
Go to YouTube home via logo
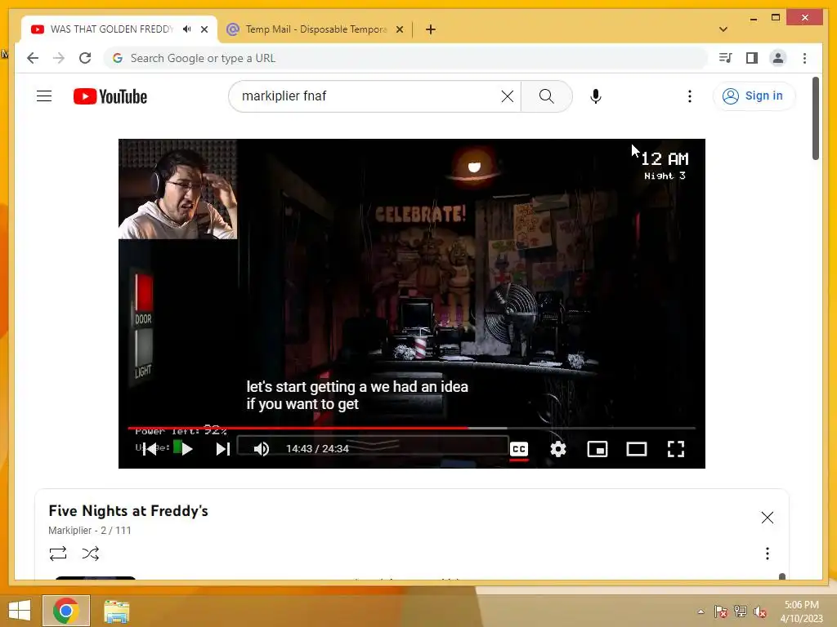click(x=110, y=96)
